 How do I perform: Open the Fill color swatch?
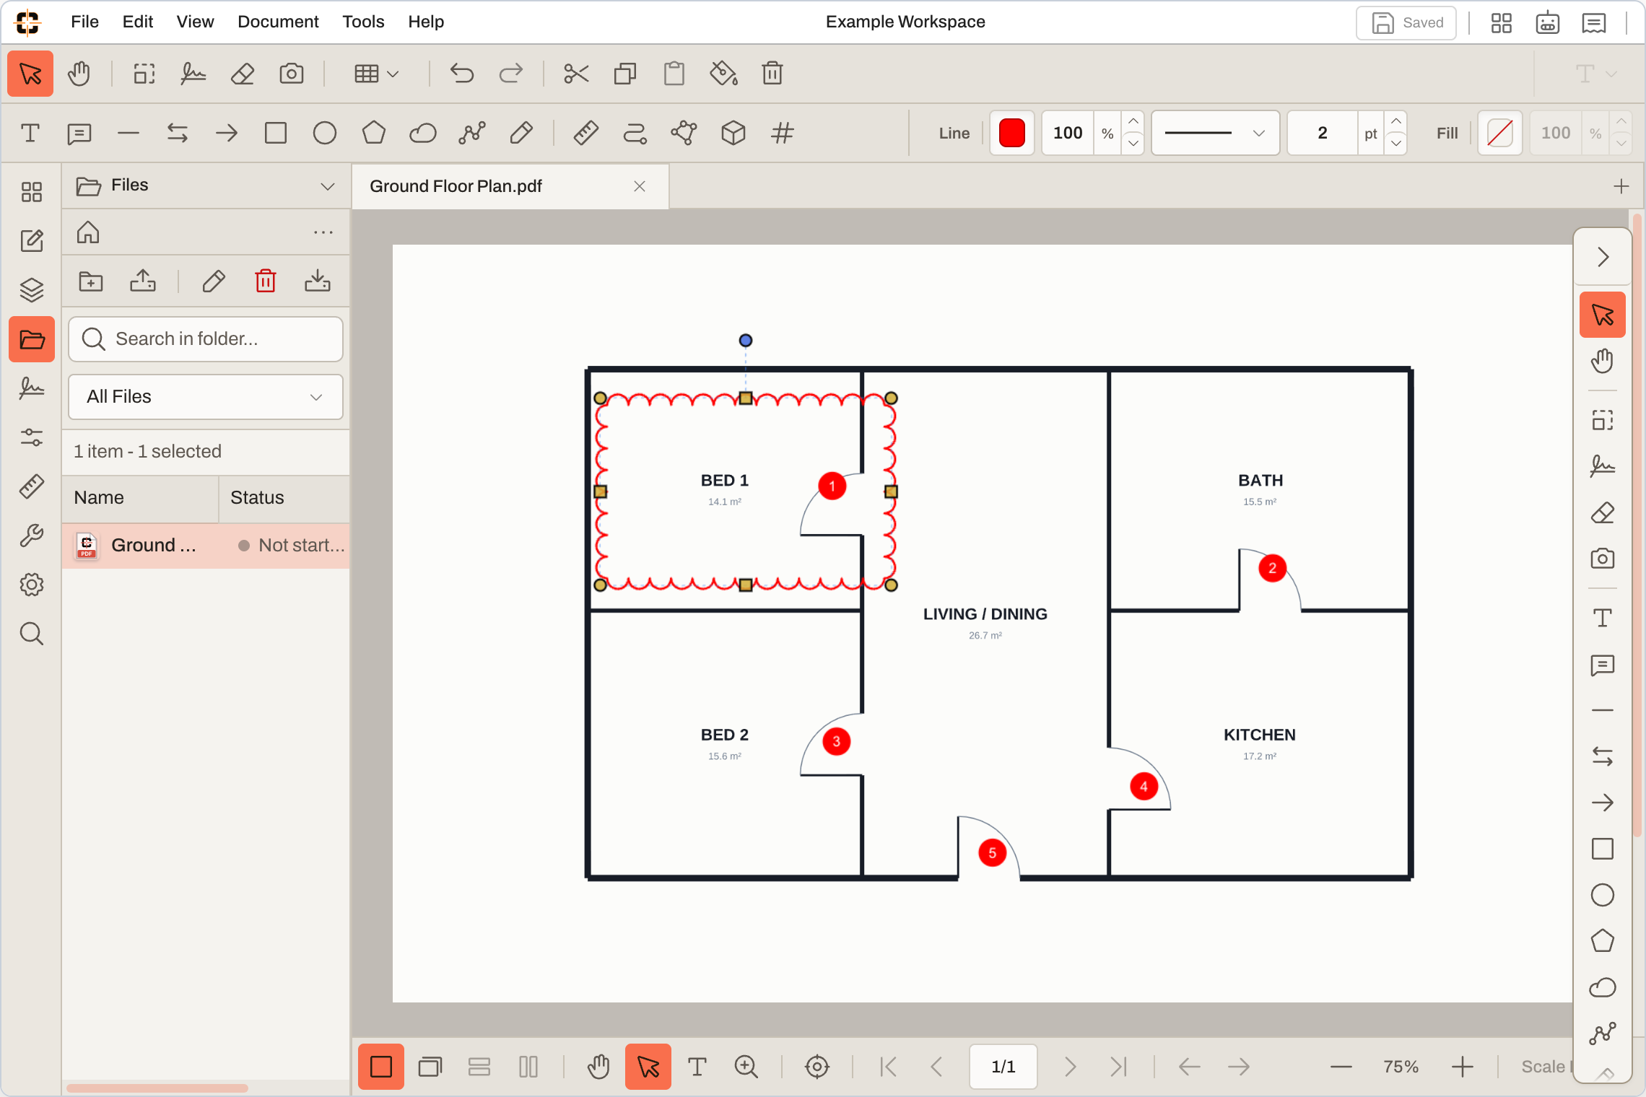1500,133
